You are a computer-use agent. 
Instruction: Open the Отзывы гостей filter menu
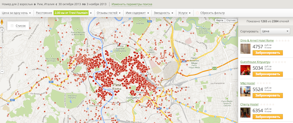108,13
